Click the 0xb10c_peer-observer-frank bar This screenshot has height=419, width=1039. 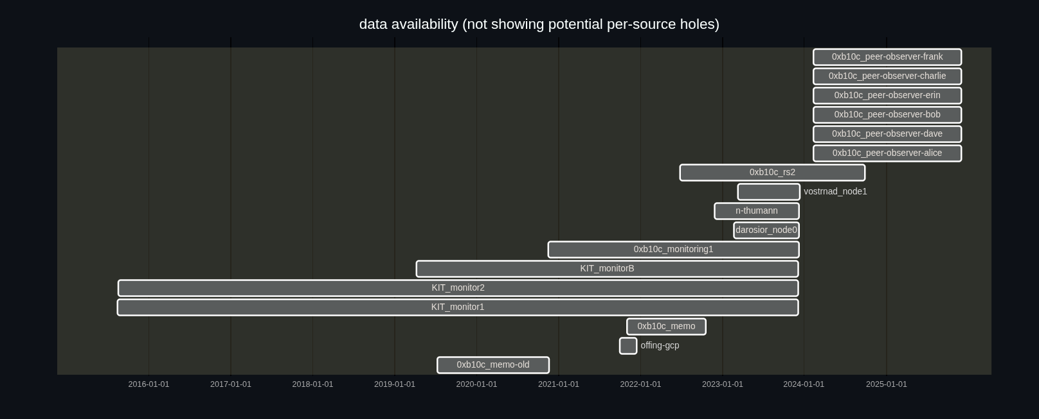887,57
